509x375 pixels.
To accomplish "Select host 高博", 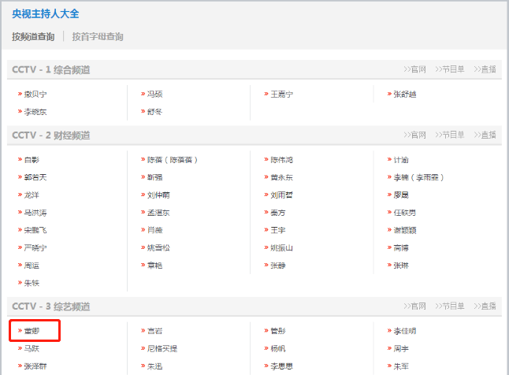I will [x=401, y=247].
